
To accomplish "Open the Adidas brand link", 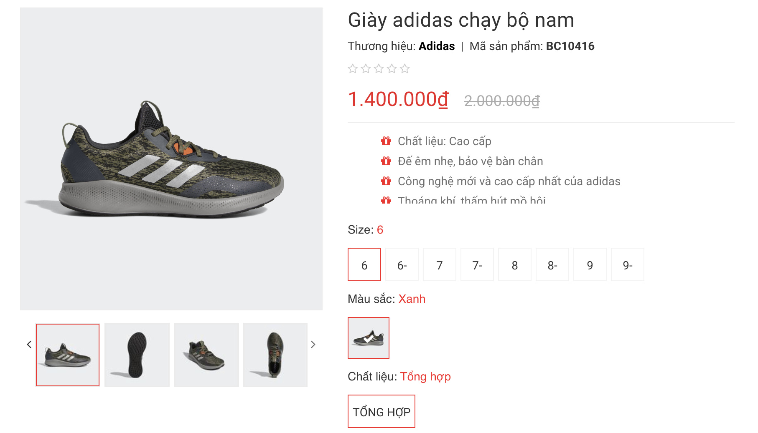I will (437, 46).
